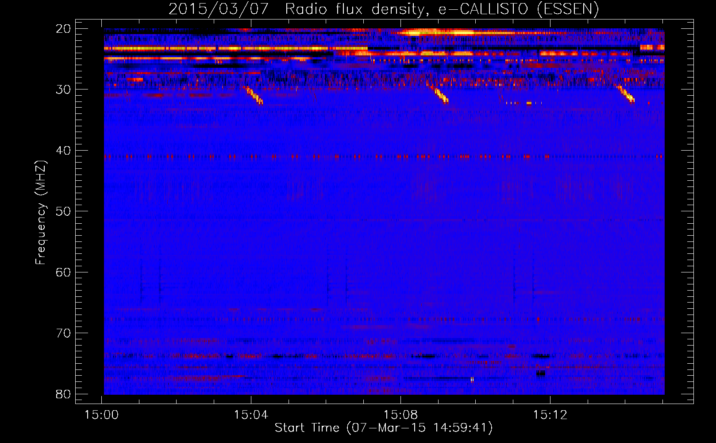Click the 40 frequency tick label
Viewport: 716px width, 443px height.
tap(64, 150)
